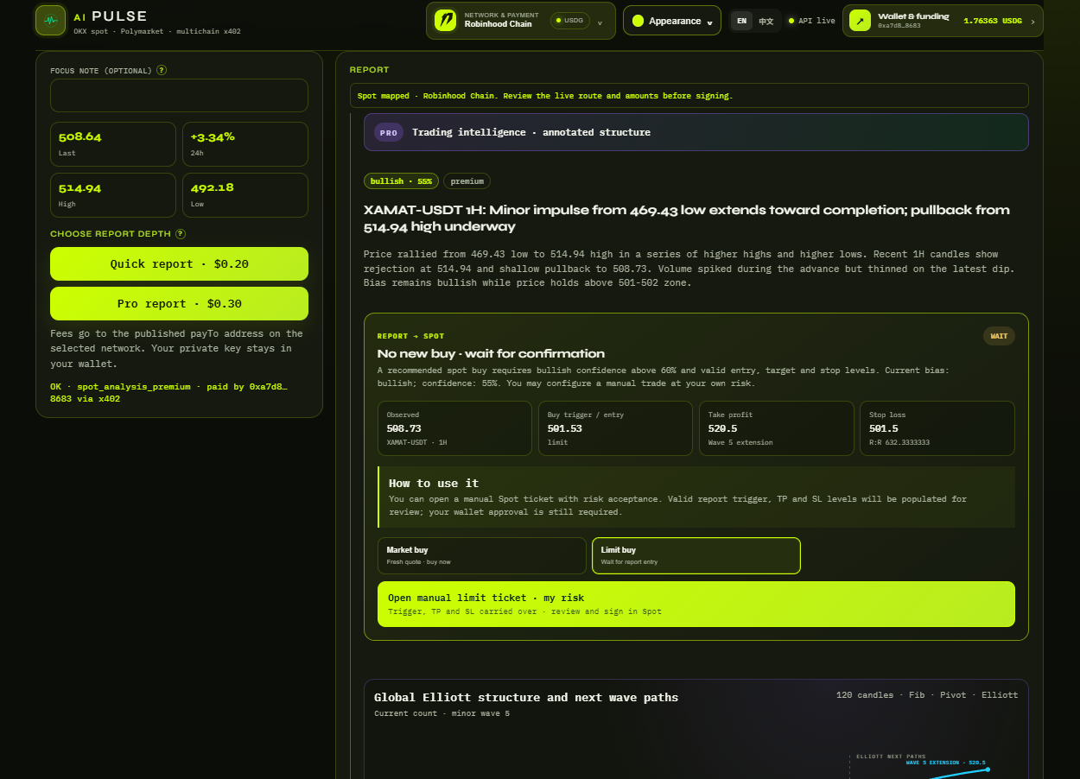
Task: Click the 24h change +3.34% card
Action: click(x=245, y=144)
